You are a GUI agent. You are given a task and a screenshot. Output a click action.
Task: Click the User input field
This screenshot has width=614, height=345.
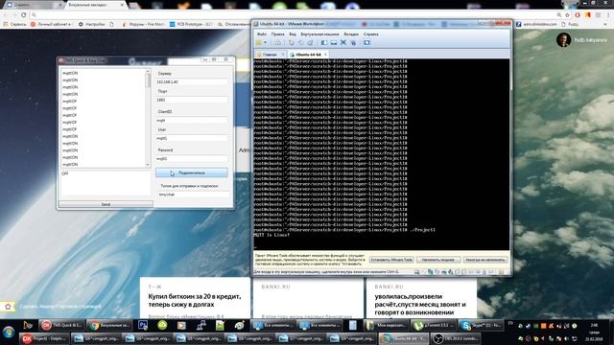(x=192, y=138)
